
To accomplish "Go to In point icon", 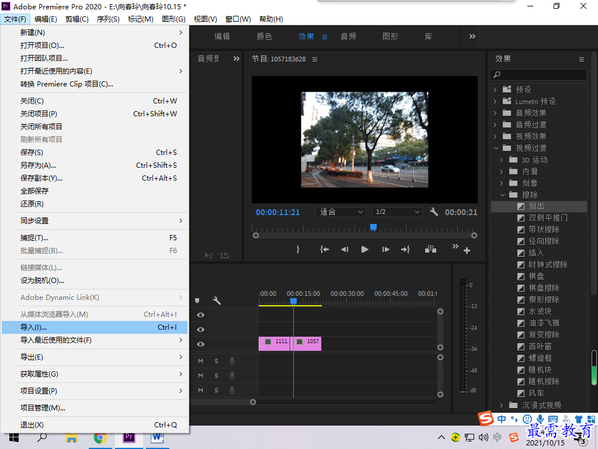I will [x=324, y=249].
